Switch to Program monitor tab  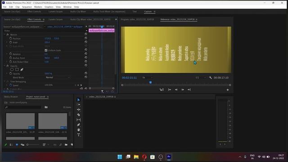tap(137, 19)
